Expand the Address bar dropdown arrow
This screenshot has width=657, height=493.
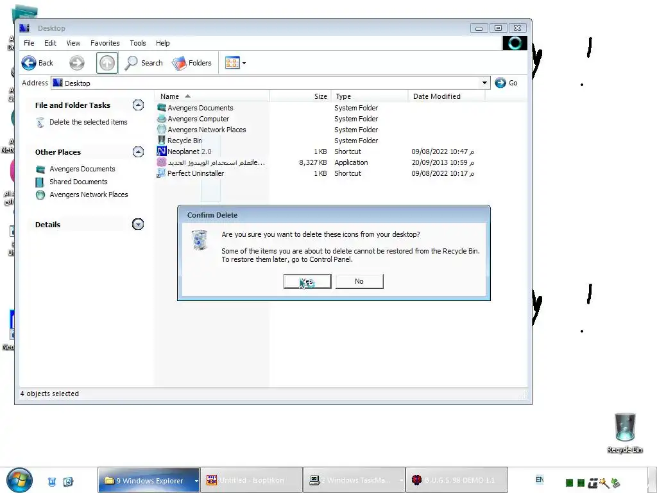tap(484, 83)
